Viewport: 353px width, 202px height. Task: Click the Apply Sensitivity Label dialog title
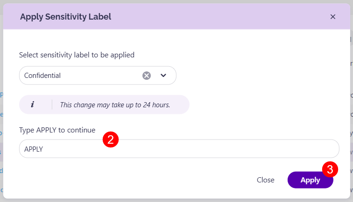pyautogui.click(x=65, y=17)
